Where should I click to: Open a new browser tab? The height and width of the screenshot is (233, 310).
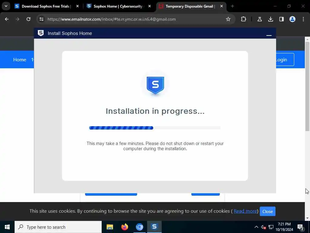point(232,6)
